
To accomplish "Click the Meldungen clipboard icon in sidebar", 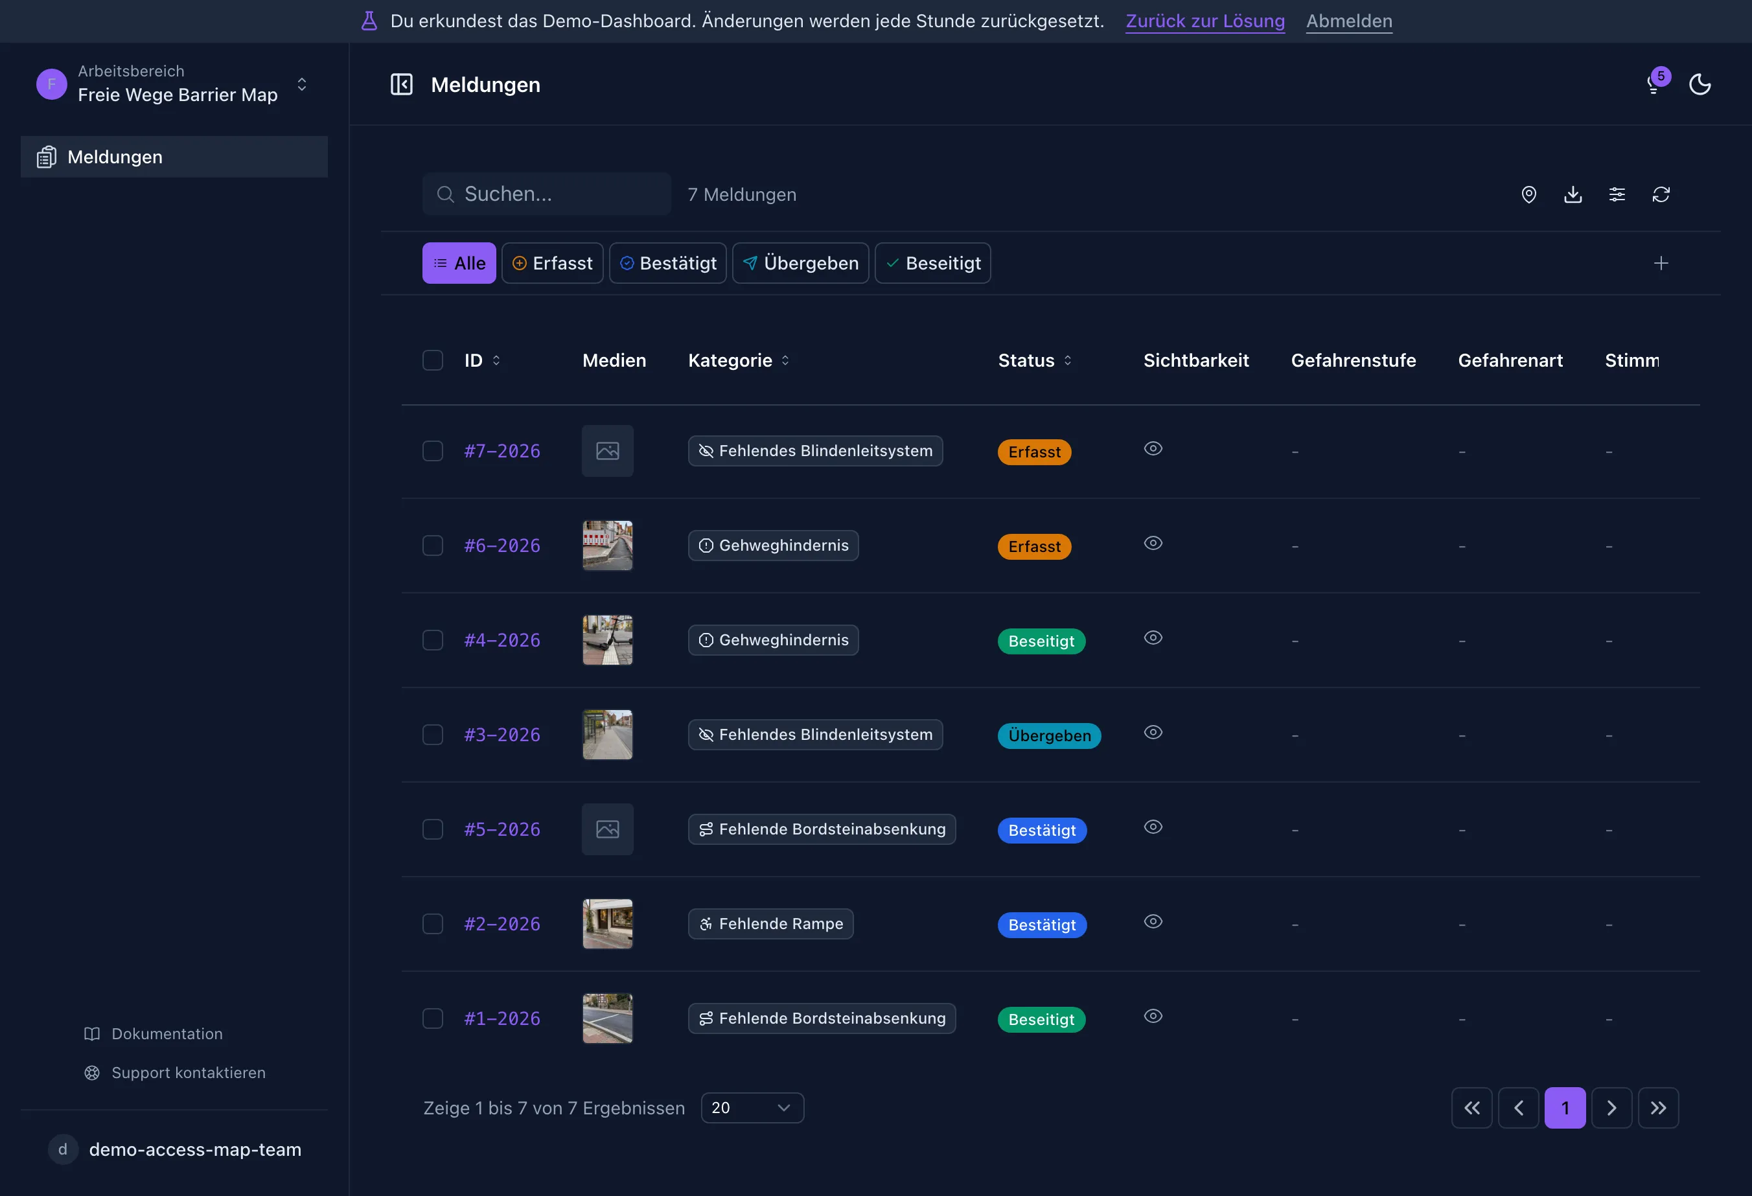I will click(47, 157).
